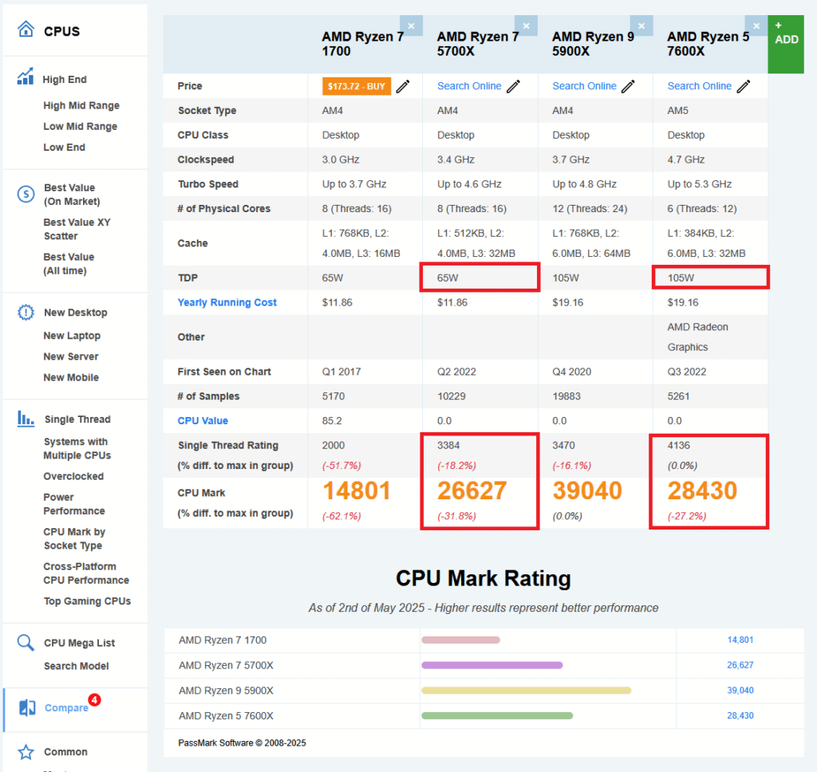
Task: Remove AMD Ryzen 5 7600X column
Action: coord(756,26)
